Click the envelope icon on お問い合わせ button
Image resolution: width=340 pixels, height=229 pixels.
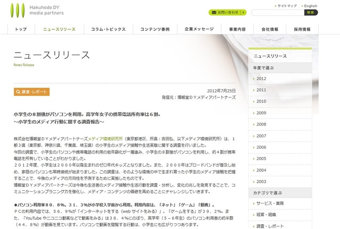click(214, 13)
